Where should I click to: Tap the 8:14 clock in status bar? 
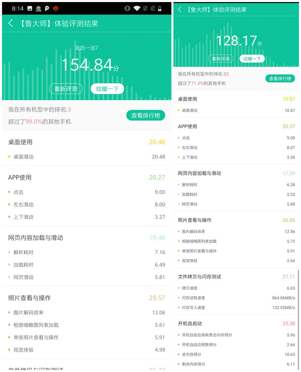(x=18, y=9)
